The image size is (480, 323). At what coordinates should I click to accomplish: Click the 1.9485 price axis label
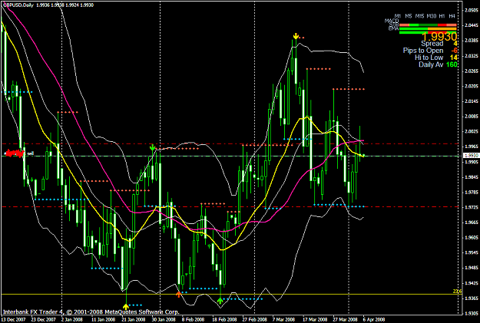[x=471, y=268]
